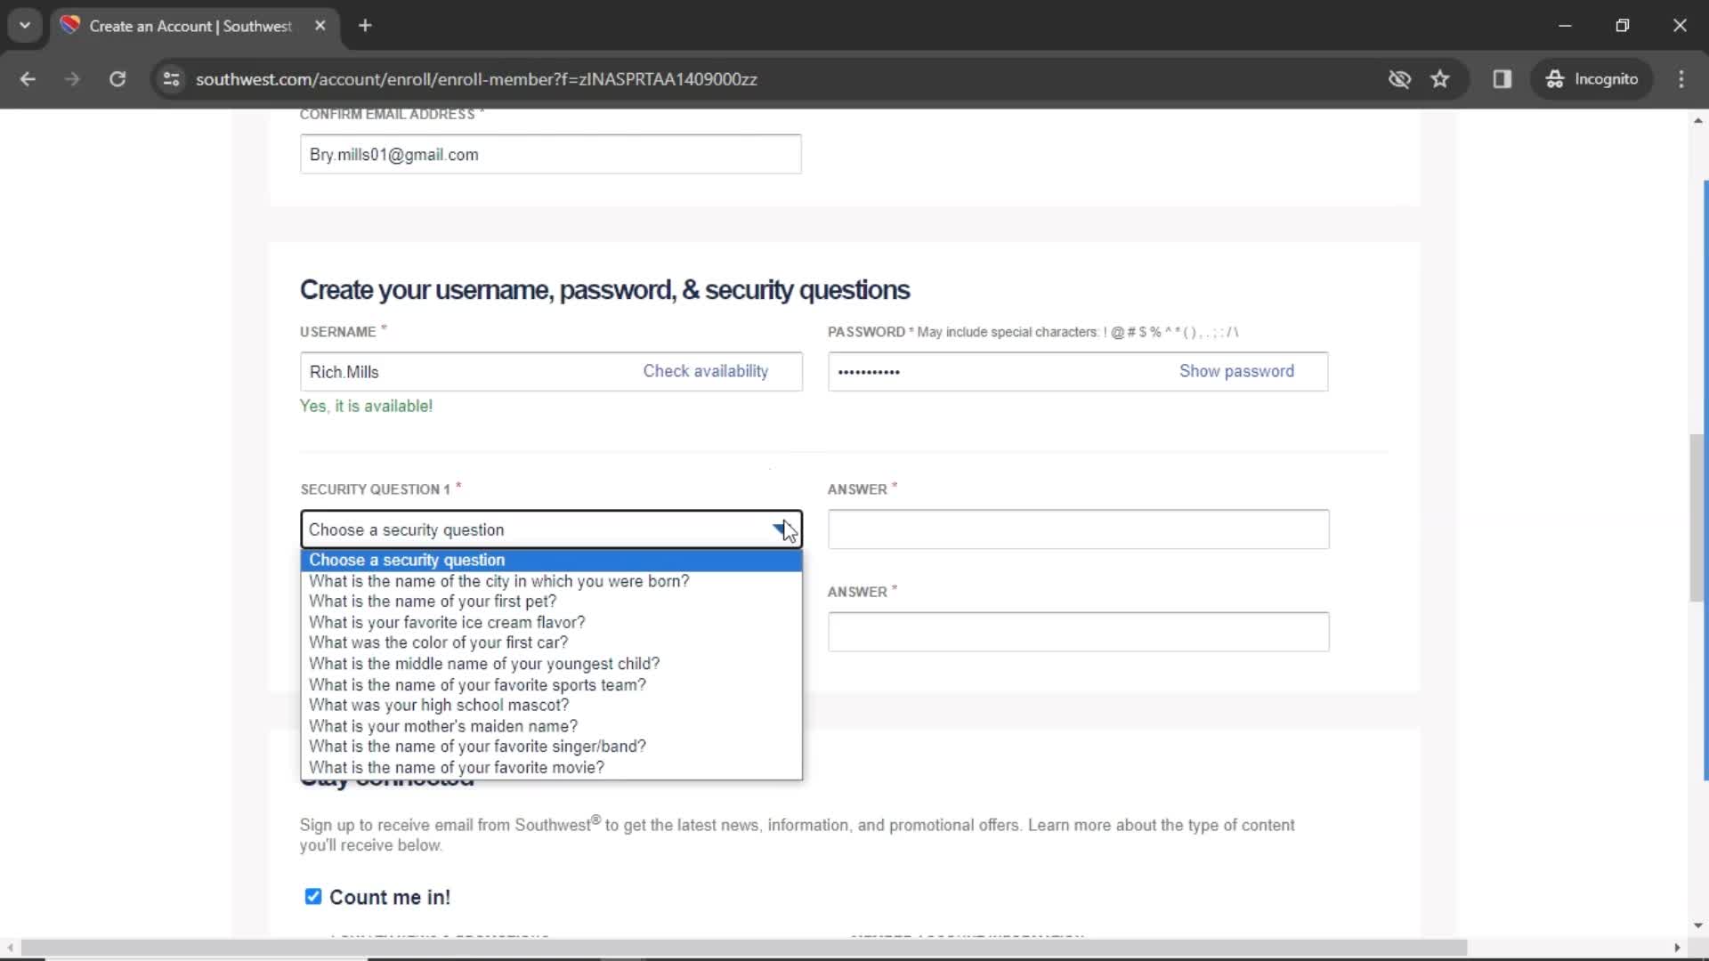Screen dimensions: 1709x961
Task: Click the forward navigation arrow icon
Action: pos(71,78)
